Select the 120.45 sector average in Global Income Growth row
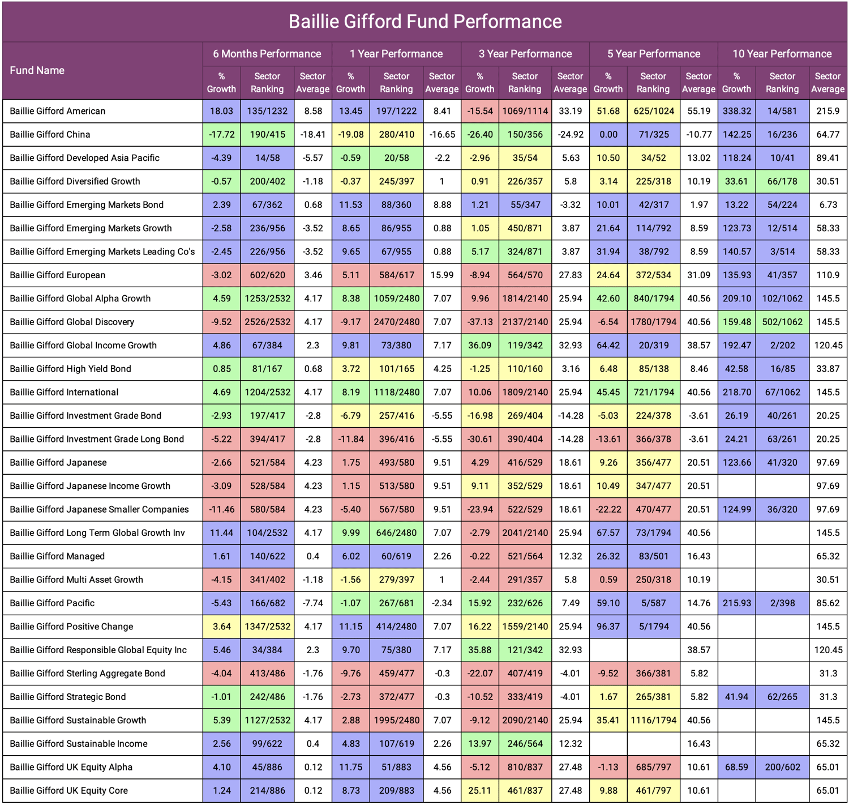The width and height of the screenshot is (849, 805). (x=828, y=346)
